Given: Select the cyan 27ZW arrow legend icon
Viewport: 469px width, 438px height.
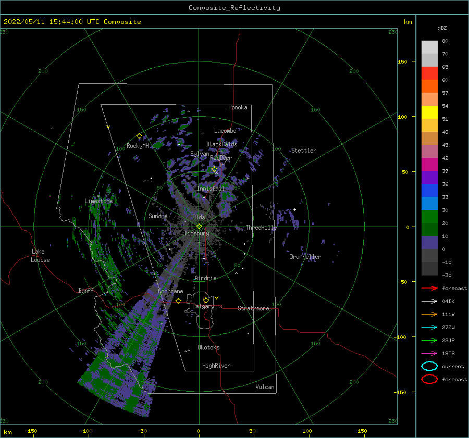Looking at the screenshot, I should 429,327.
